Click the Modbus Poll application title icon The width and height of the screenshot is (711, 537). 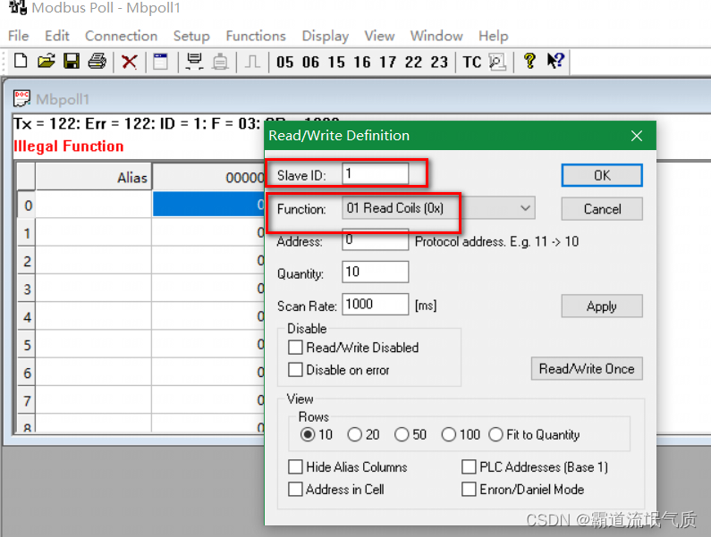pos(18,7)
